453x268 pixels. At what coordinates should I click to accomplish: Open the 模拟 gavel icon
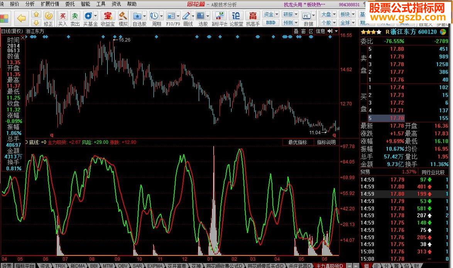pyautogui.click(x=123, y=15)
